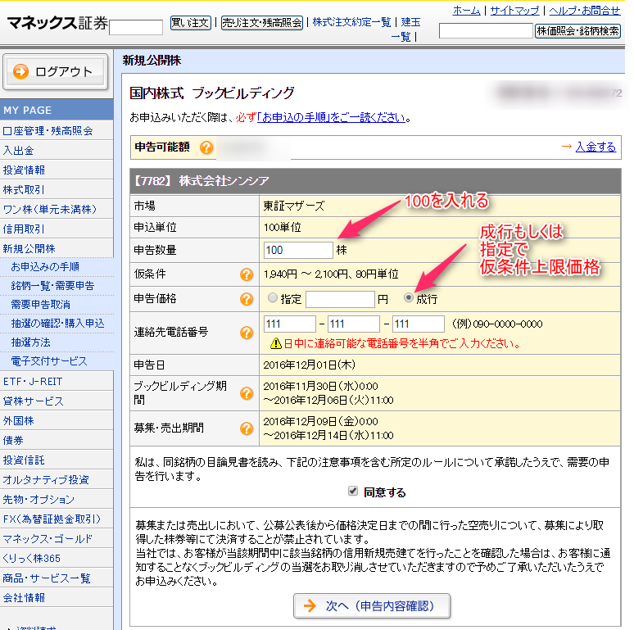The width and height of the screenshot is (634, 630).
Task: Open the 建玉一覧 link
Action: [x=406, y=29]
